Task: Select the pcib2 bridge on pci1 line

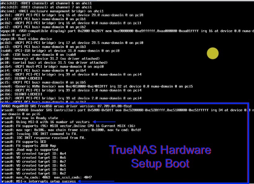Action: 71,23
